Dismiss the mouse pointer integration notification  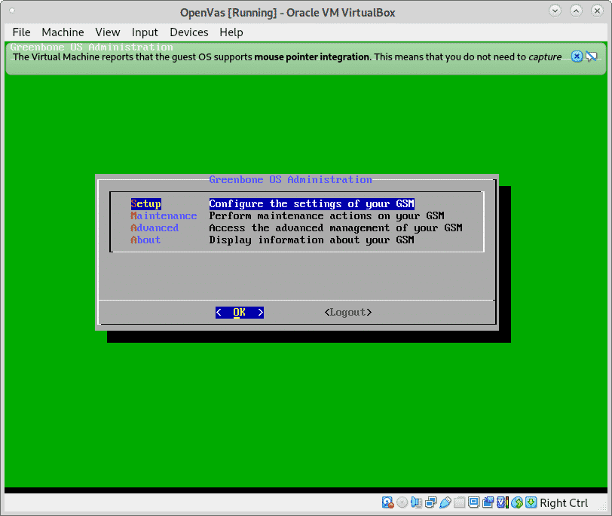tap(577, 56)
